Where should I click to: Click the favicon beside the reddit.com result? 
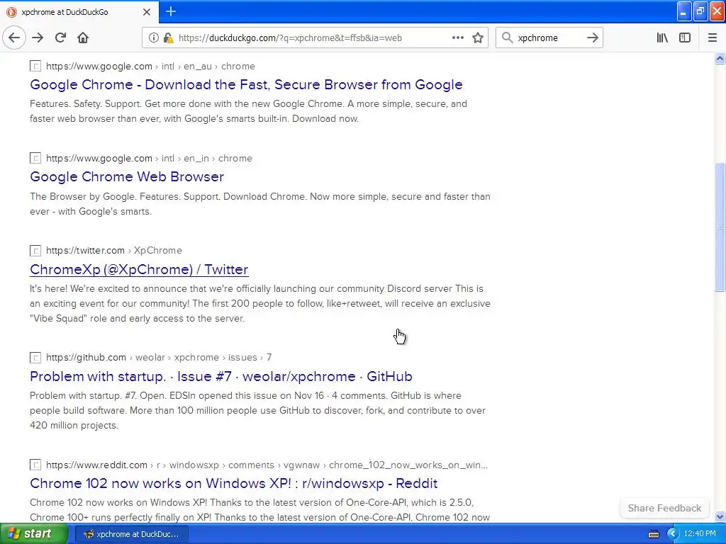[x=35, y=465]
